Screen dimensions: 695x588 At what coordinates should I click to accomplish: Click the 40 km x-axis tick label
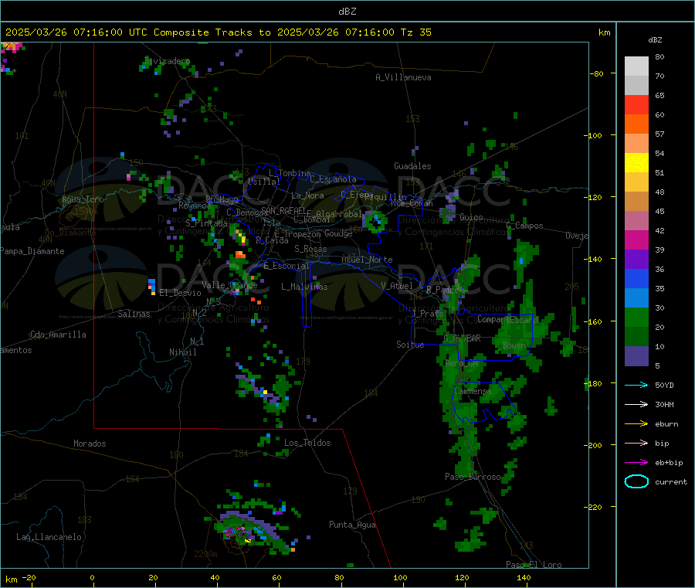pos(215,577)
